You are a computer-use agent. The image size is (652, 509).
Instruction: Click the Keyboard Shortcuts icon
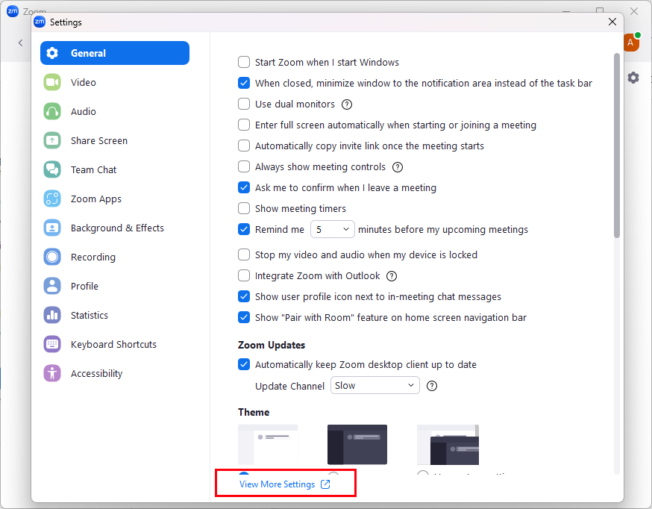[52, 344]
